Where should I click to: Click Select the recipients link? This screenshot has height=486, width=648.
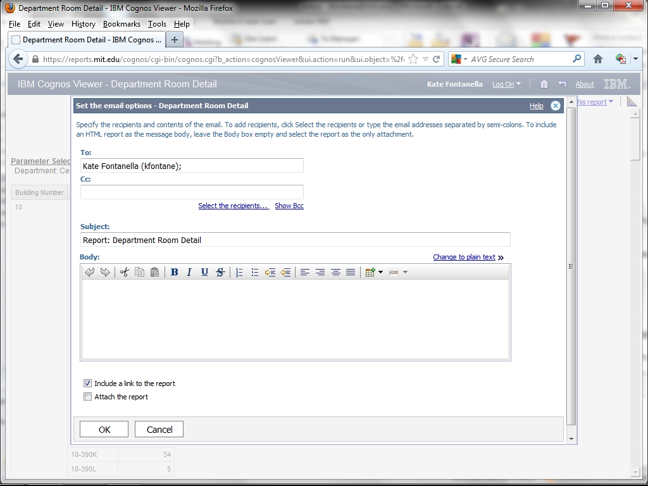click(233, 206)
